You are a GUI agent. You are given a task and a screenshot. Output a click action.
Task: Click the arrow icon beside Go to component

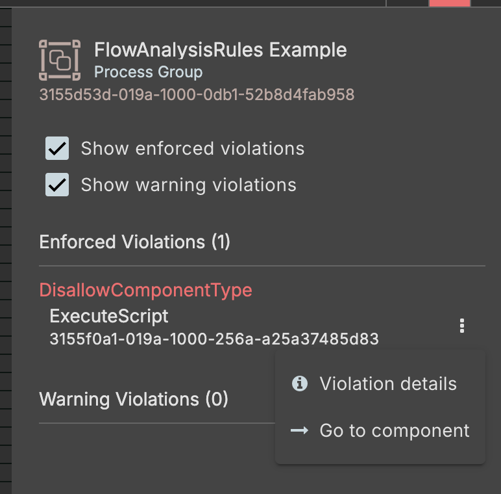[300, 430]
